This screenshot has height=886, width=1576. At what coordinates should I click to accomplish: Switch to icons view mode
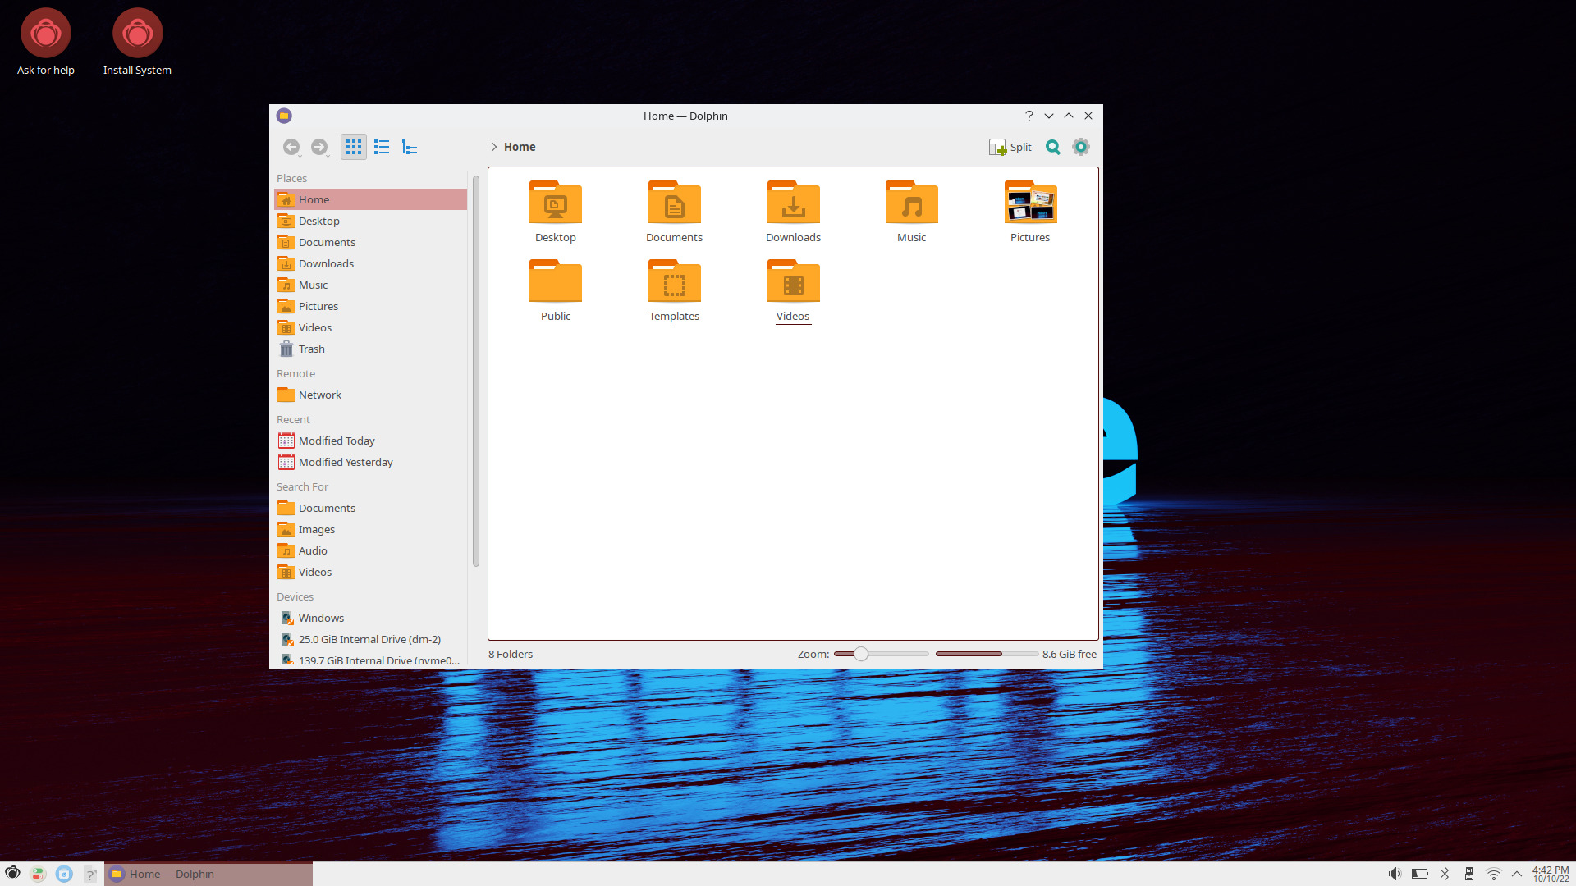coord(353,147)
